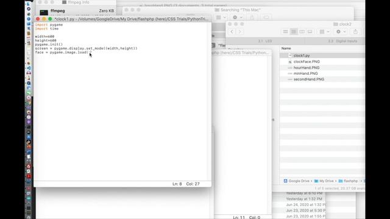This screenshot has width=390, height=219.
Task: Click the 'Jun 24, 2020 at 1:32' date entry
Action: coord(305,205)
